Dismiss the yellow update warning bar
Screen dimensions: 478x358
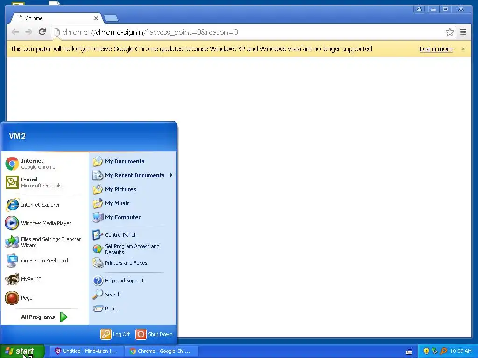pos(463,49)
